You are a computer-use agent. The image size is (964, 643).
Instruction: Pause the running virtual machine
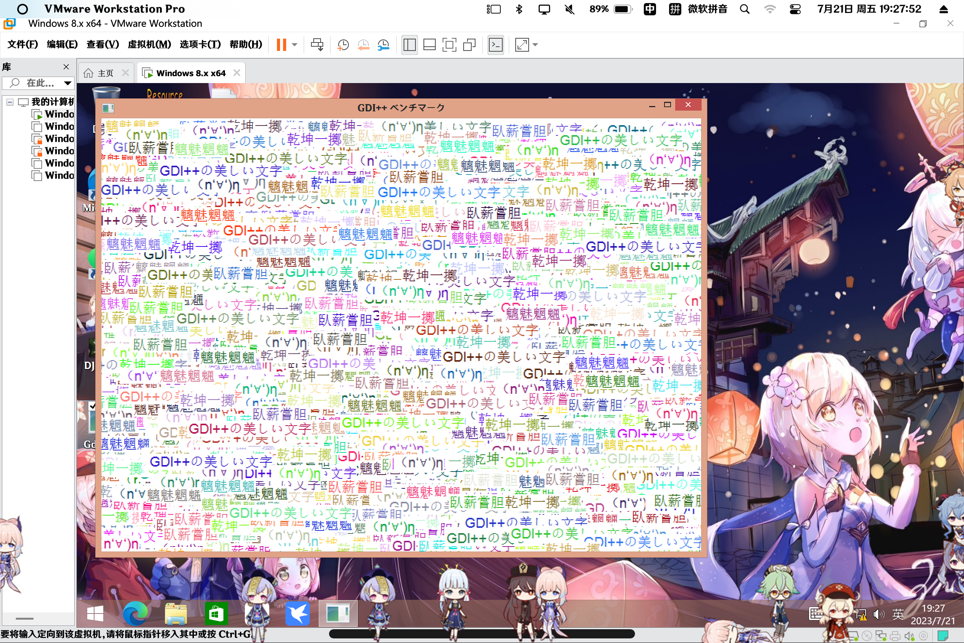(281, 45)
